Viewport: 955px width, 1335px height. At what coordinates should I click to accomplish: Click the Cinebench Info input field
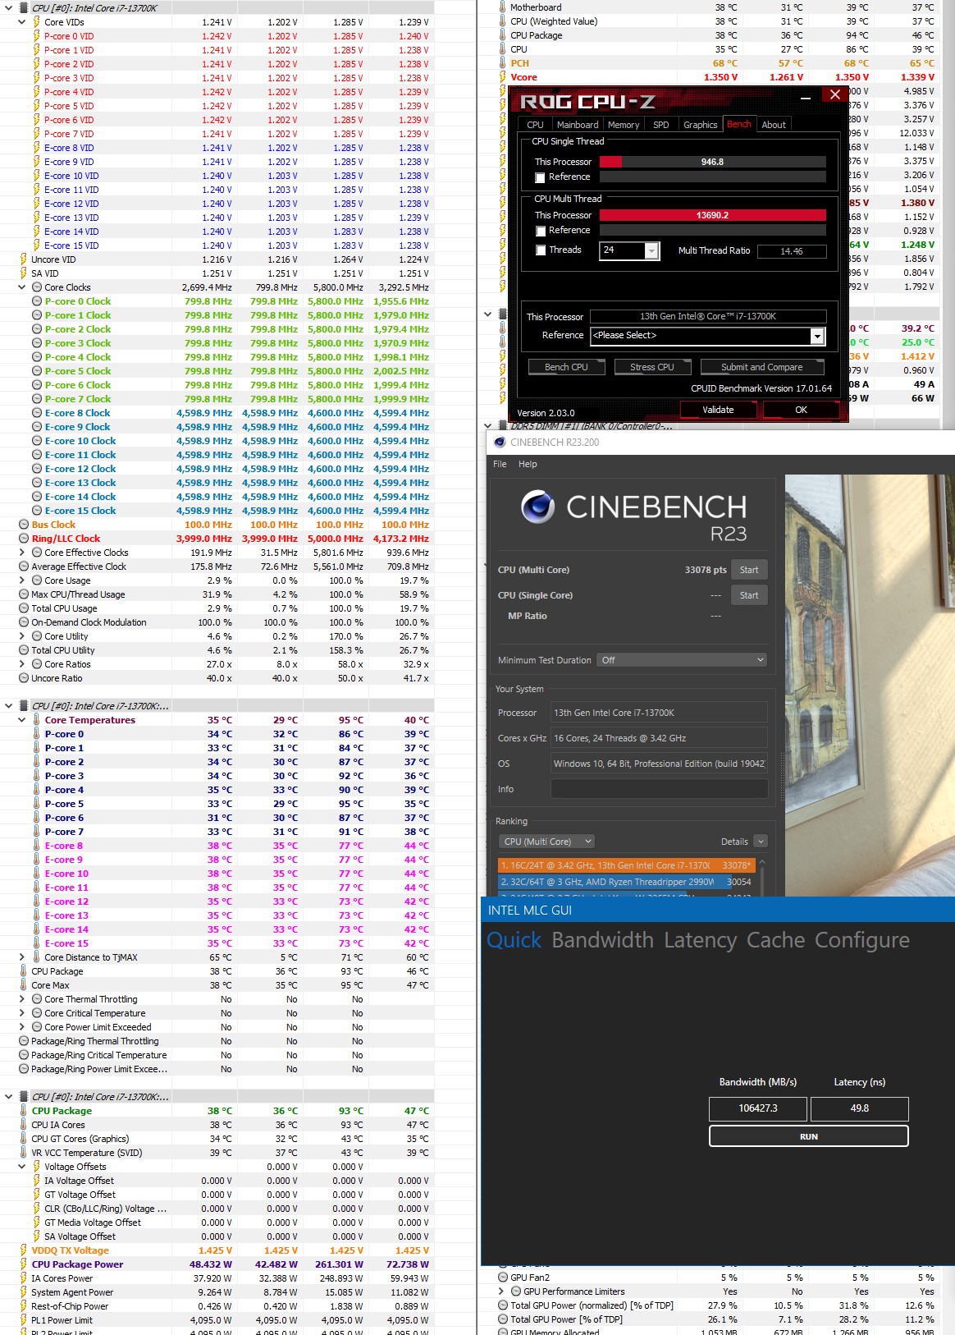(660, 789)
